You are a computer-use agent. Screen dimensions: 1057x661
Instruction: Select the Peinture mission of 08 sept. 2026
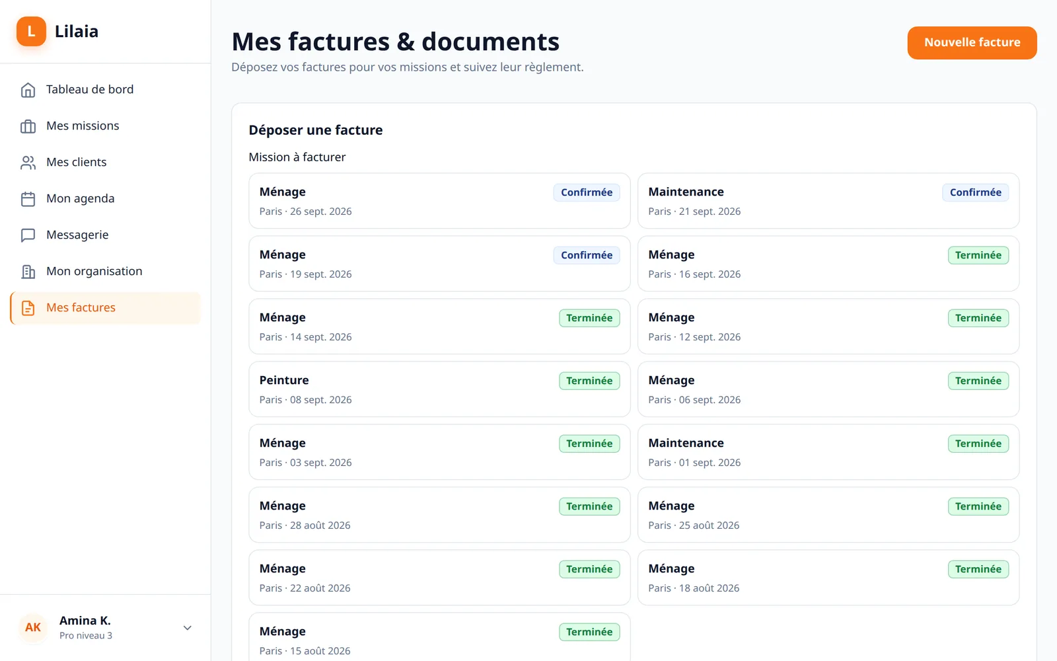pos(439,389)
